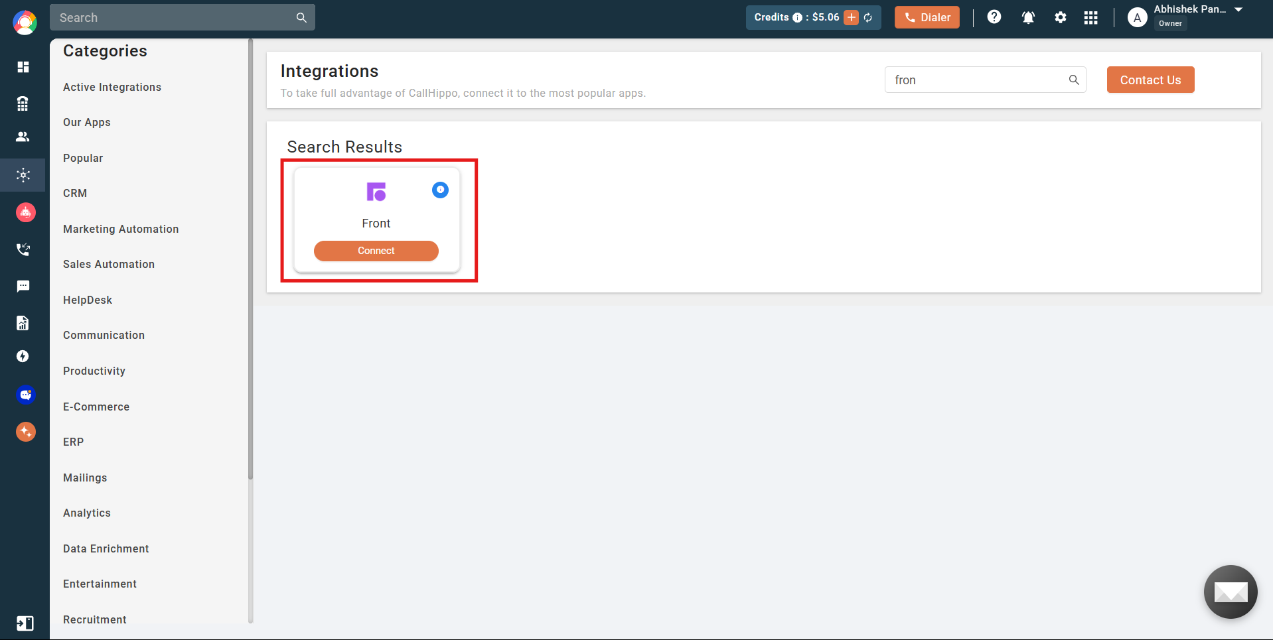Select Data Enrichment category

point(106,548)
